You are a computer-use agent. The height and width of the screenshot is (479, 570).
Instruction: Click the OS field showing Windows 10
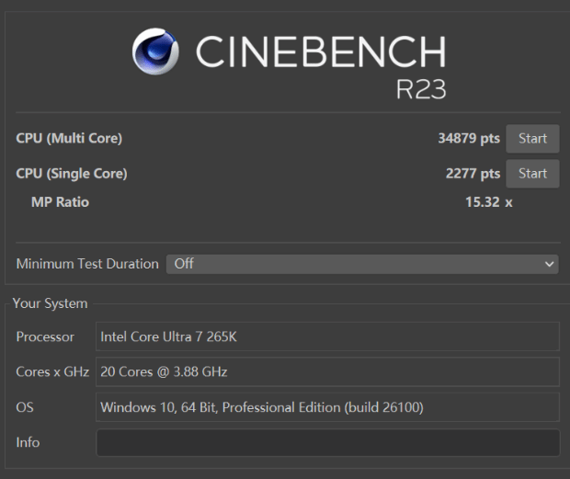[327, 406]
